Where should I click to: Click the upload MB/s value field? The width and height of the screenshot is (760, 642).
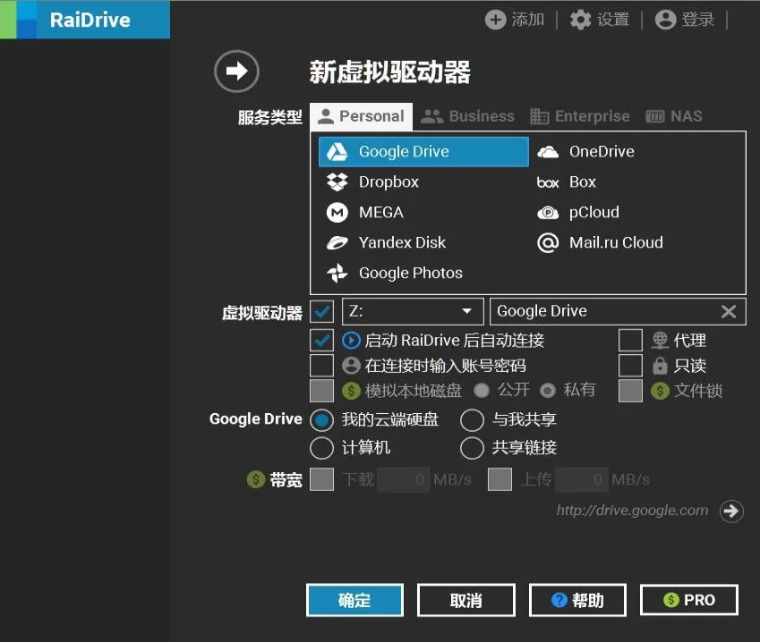coord(582,479)
